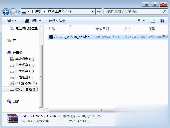The image size is (170, 128).
Task: Open the view options dropdown arrow
Action: pos(144,21)
